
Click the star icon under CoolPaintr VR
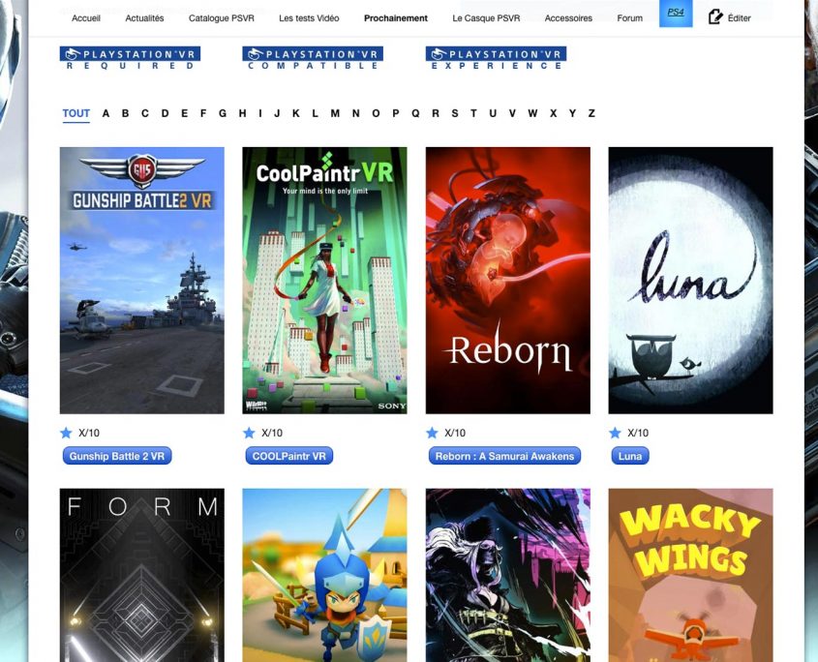coord(249,433)
